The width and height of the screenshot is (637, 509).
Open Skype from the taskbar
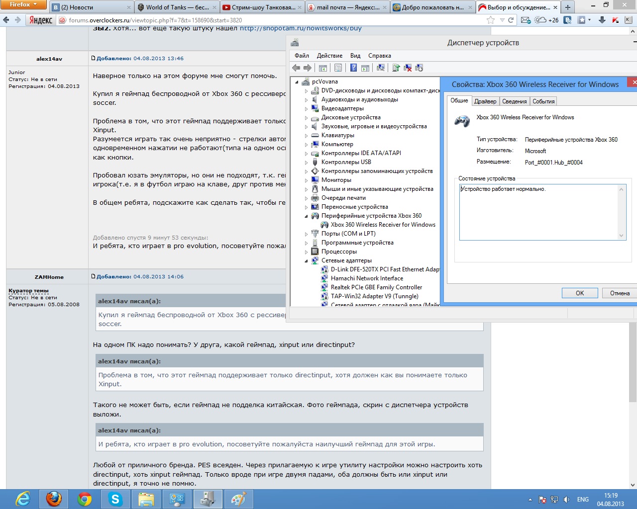pos(115,499)
